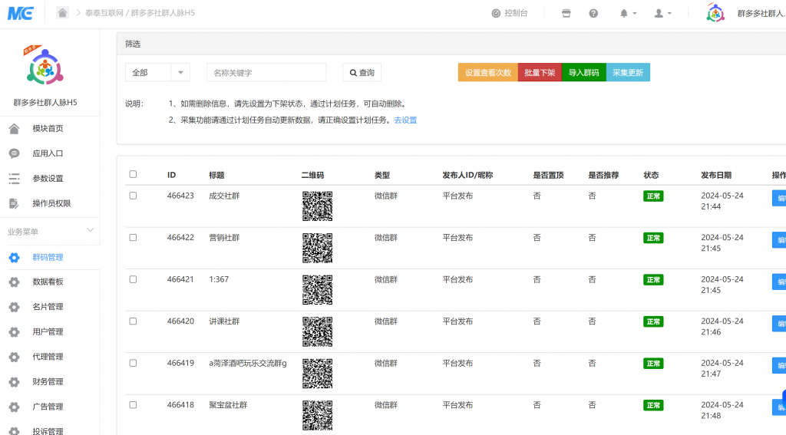Follow the 去设置 link
The image size is (786, 435).
405,120
